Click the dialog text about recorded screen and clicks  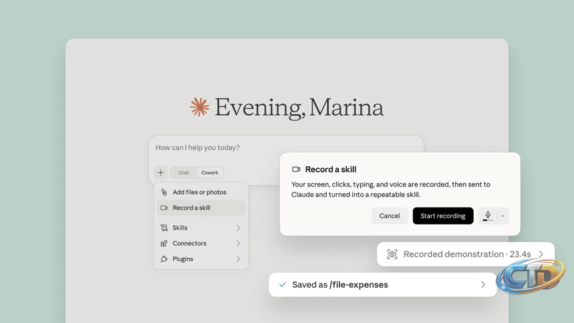pyautogui.click(x=391, y=189)
